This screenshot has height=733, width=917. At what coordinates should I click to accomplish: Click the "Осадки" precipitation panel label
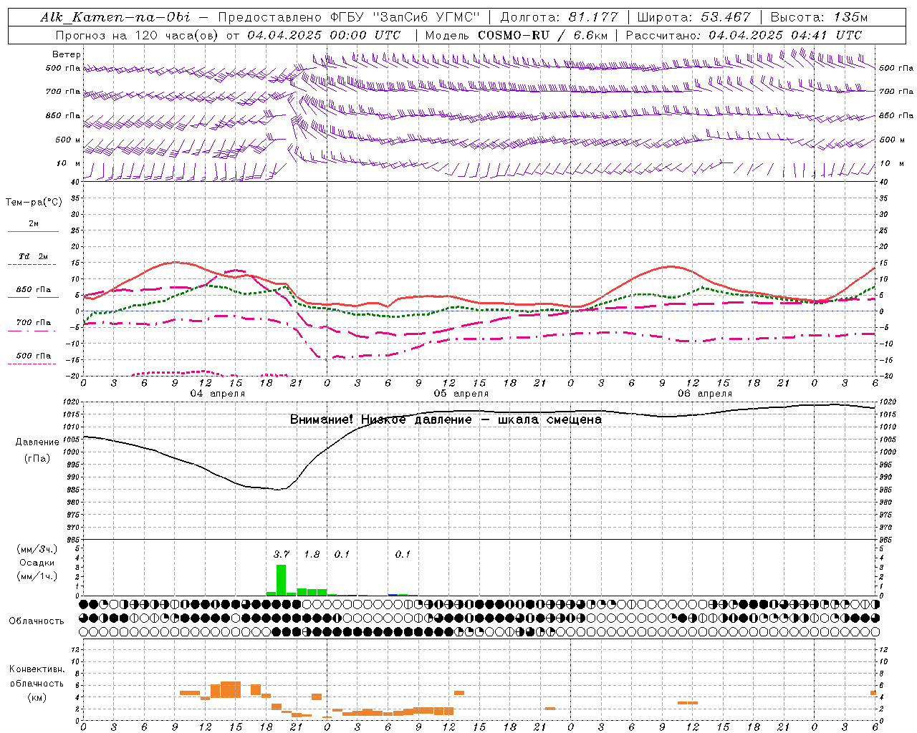click(x=37, y=563)
